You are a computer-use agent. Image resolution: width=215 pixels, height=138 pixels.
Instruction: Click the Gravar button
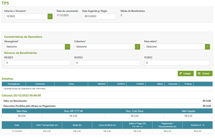click(x=204, y=74)
